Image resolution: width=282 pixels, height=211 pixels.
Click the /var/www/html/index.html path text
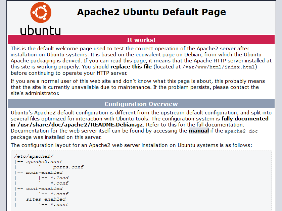tap(220, 67)
